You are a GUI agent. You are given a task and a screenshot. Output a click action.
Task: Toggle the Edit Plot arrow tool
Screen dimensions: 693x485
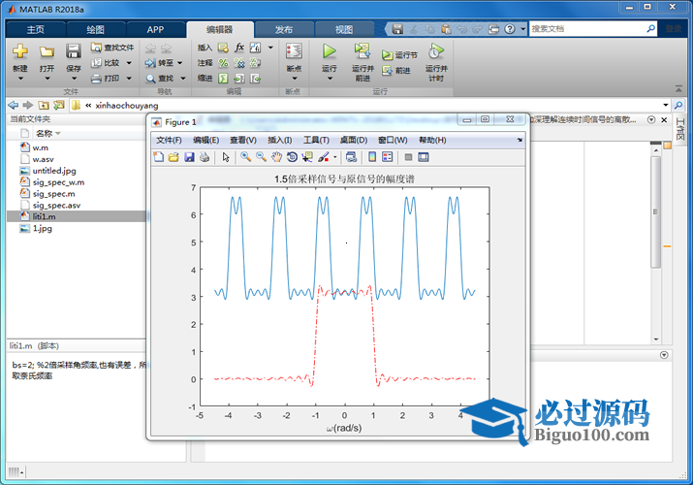tap(226, 157)
